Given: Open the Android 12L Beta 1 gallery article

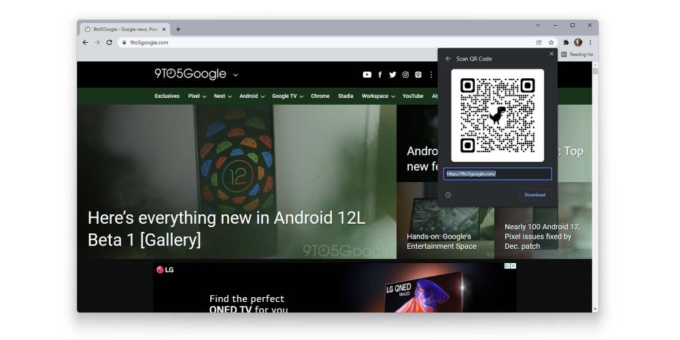Looking at the screenshot, I should coord(226,229).
